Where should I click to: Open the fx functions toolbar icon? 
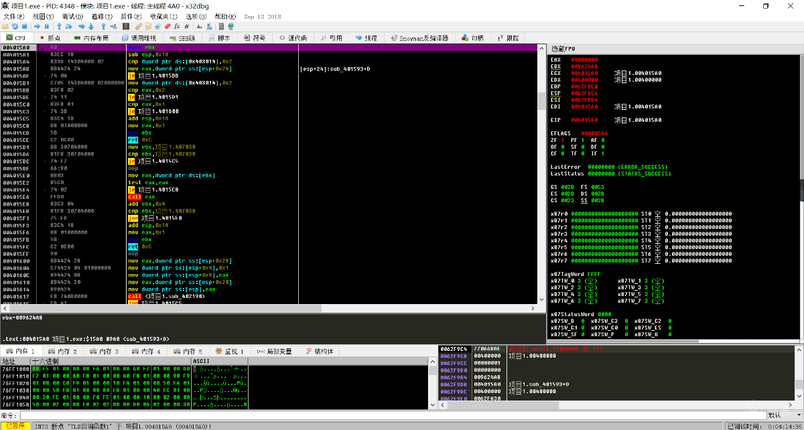click(x=177, y=26)
